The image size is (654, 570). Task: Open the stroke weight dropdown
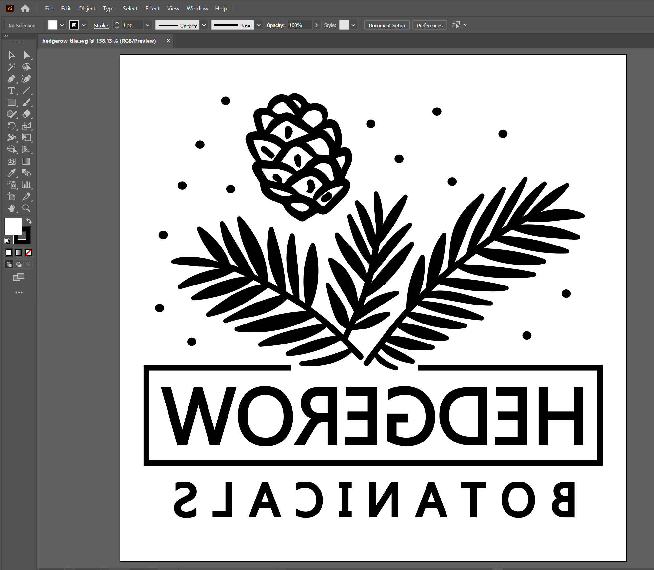148,25
